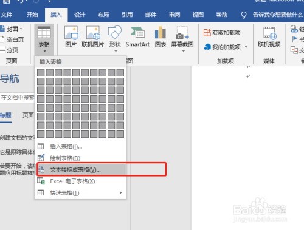Image resolution: width=304 pixels, height=230 pixels.
Task: Select the 插入 ribbon tab
Action: click(56, 15)
